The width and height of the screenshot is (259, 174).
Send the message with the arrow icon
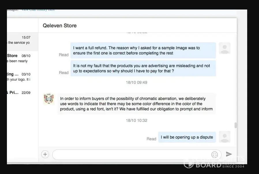pyautogui.click(x=229, y=154)
